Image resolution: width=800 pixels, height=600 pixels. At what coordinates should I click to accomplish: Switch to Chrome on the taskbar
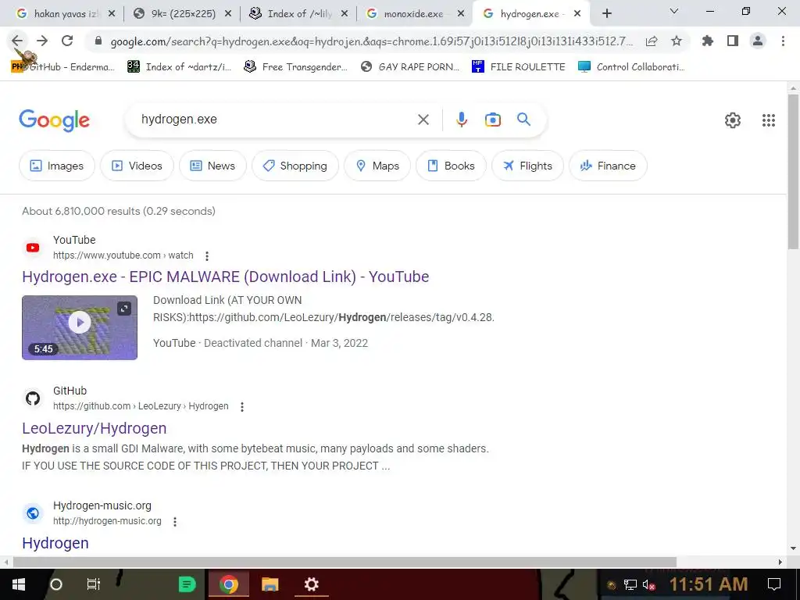pyautogui.click(x=229, y=584)
